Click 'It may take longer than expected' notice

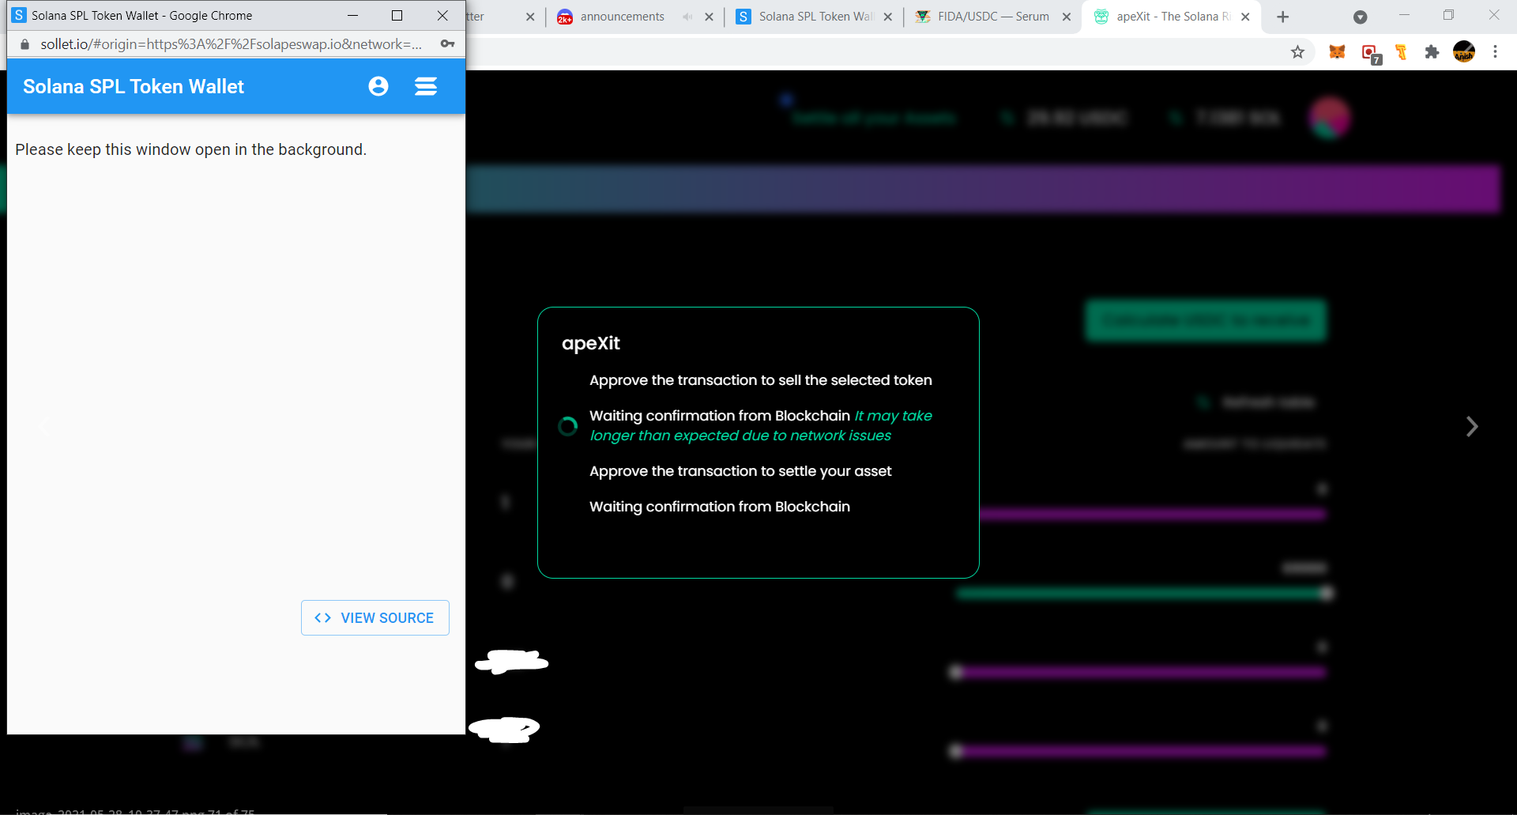761,425
